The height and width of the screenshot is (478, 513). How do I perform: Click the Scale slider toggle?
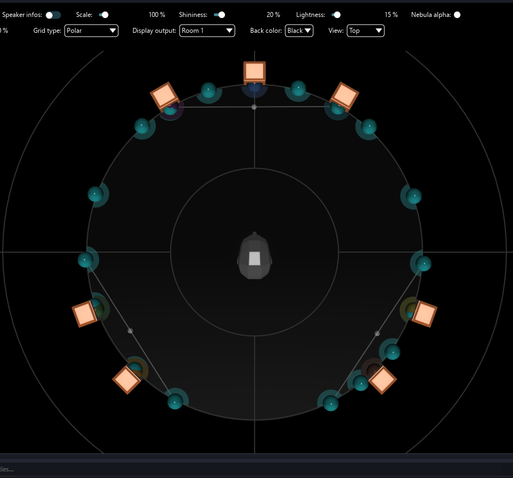(x=103, y=15)
